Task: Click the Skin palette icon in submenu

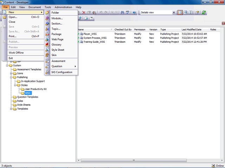Action: (x=47, y=55)
